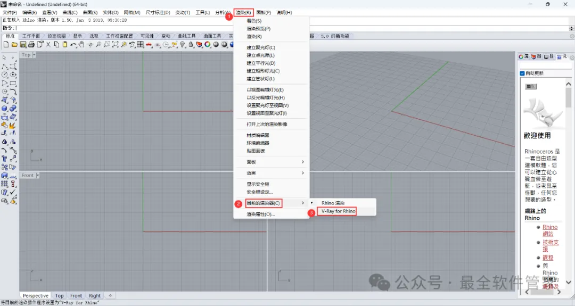Select the Pan hand tool

[x=81, y=44]
